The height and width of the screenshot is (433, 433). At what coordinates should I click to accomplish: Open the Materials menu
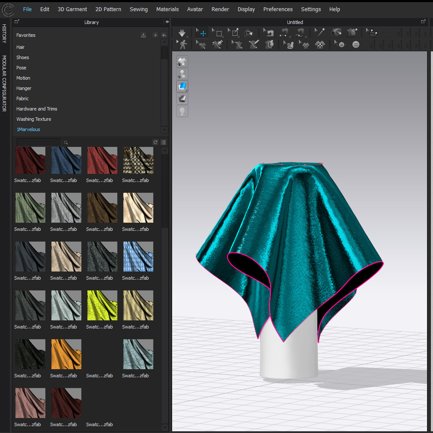click(167, 9)
